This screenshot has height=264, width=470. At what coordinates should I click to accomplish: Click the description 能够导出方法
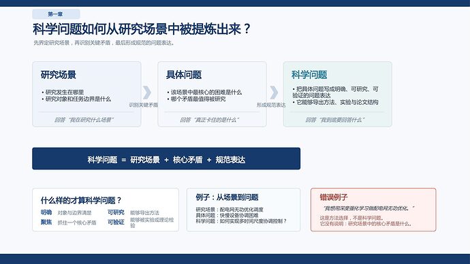pos(144,213)
